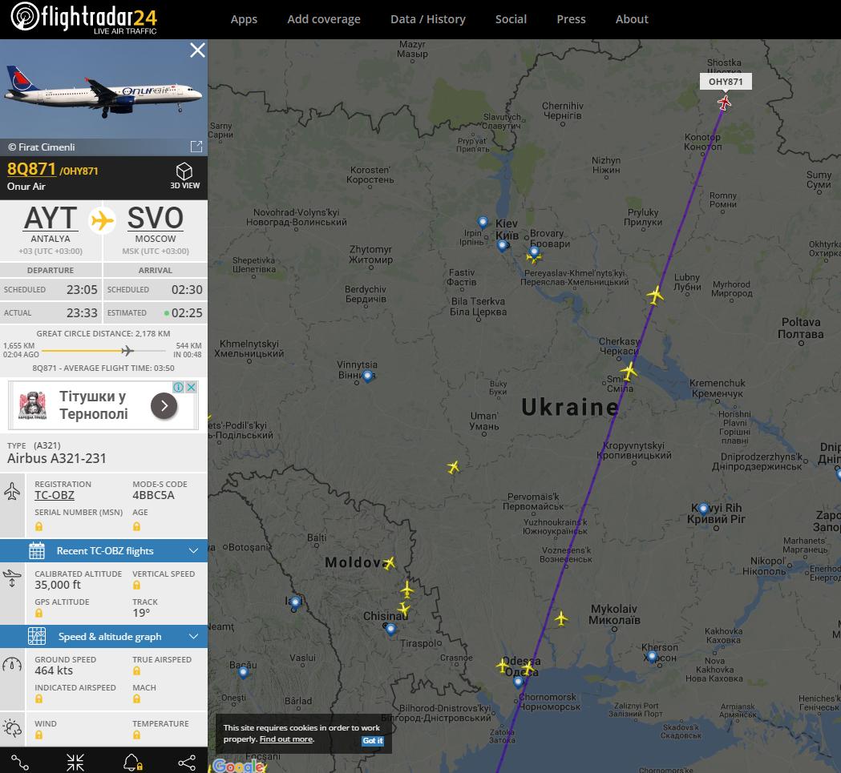
Task: Click the 464 kts ground speed value
Action: tap(54, 670)
